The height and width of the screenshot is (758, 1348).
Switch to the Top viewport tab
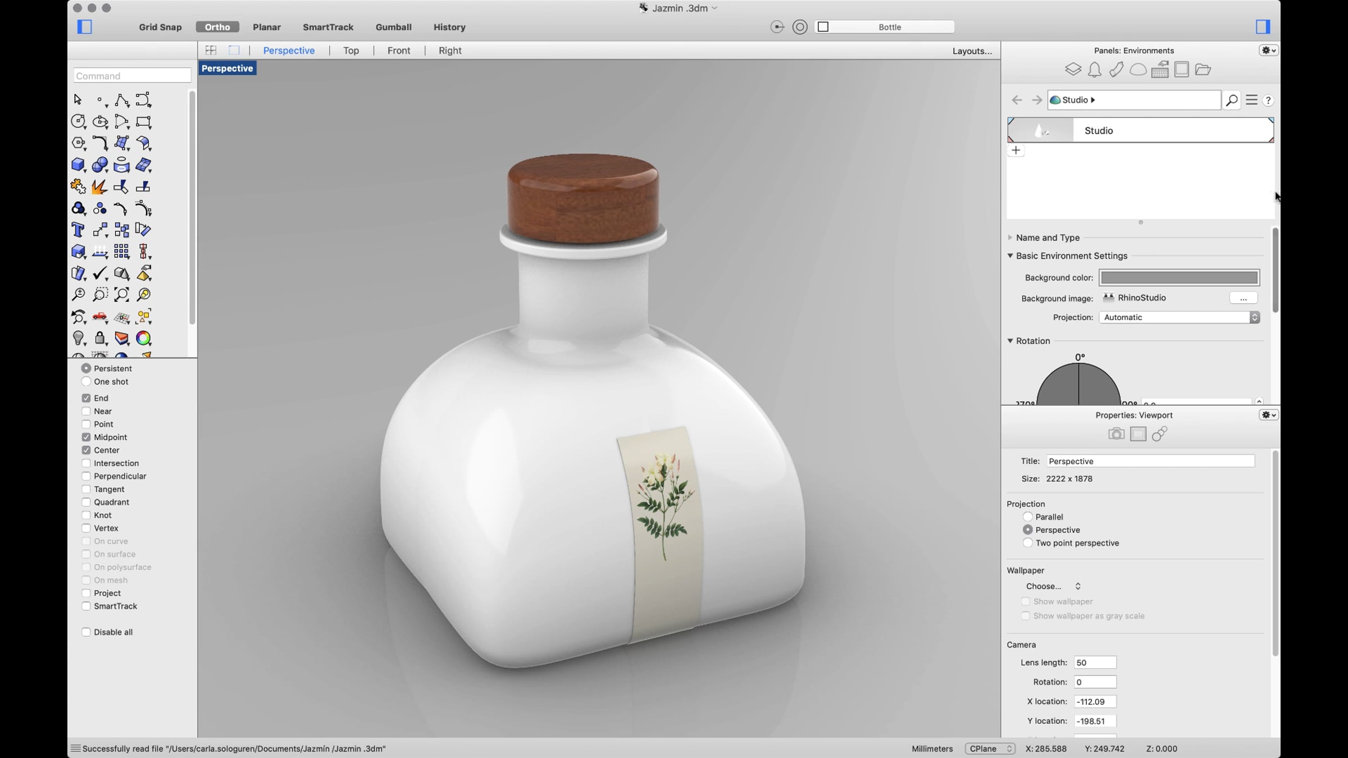351,51
